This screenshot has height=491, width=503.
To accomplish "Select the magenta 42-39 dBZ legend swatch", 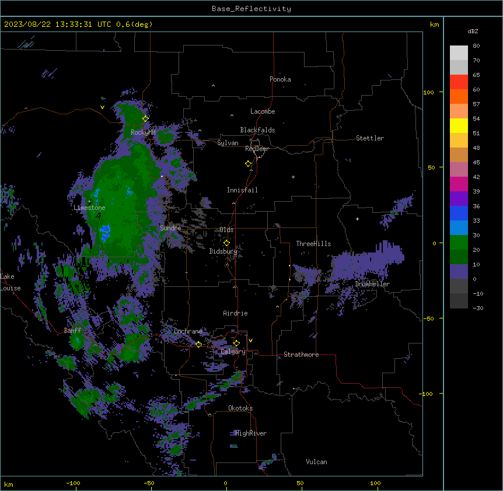I will click(459, 184).
